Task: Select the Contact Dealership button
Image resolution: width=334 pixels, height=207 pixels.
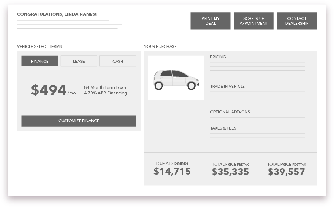Action: click(297, 21)
